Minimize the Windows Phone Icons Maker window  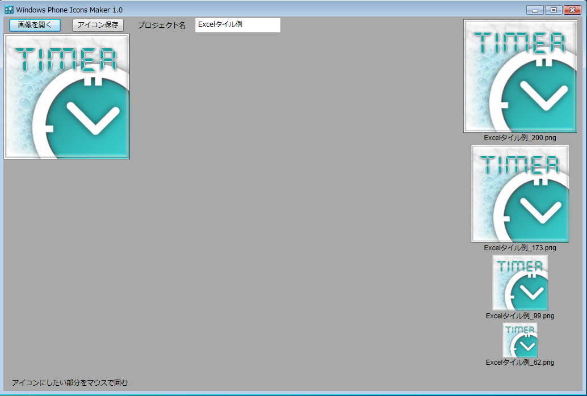[535, 10]
